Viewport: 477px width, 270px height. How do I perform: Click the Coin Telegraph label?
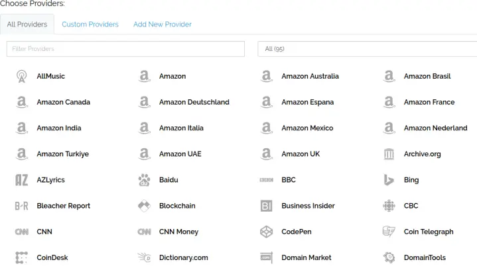pyautogui.click(x=429, y=232)
